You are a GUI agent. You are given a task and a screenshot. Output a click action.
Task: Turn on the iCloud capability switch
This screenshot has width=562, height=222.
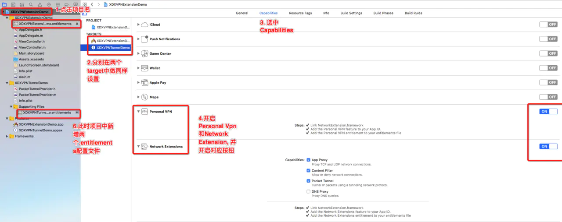click(548, 25)
